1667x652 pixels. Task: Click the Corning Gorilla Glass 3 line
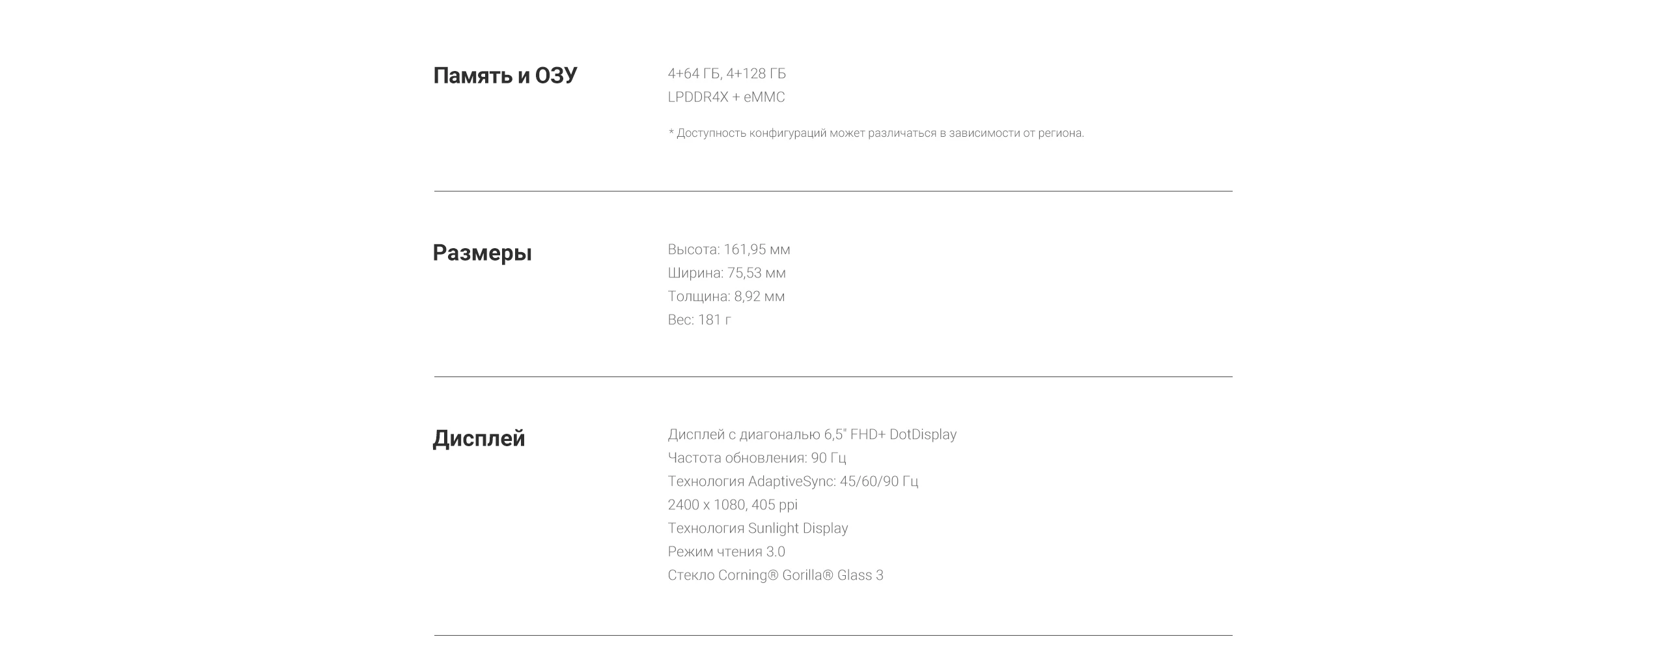[776, 575]
